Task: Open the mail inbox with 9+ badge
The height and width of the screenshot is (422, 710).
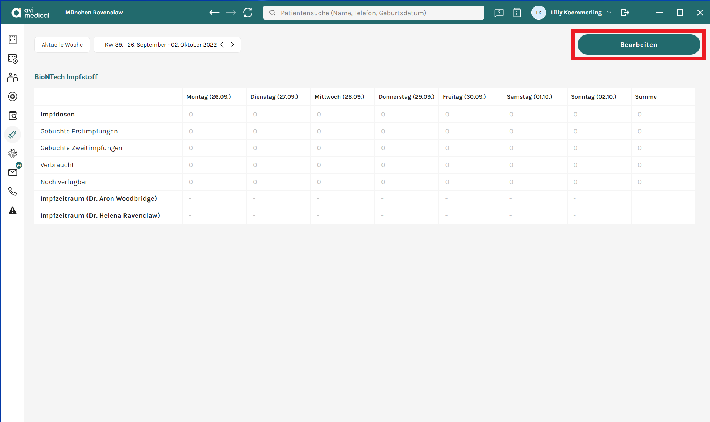Action: 13,171
